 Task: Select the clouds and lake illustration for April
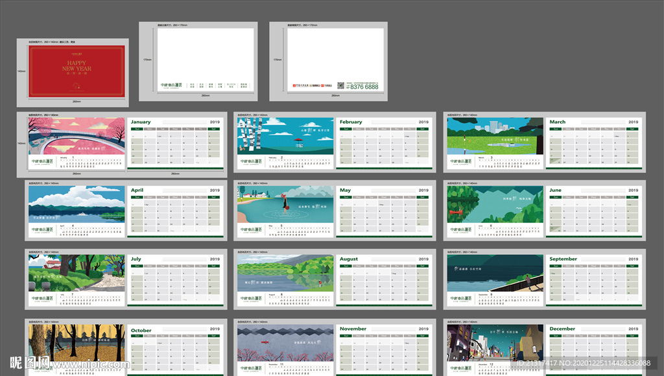point(77,204)
